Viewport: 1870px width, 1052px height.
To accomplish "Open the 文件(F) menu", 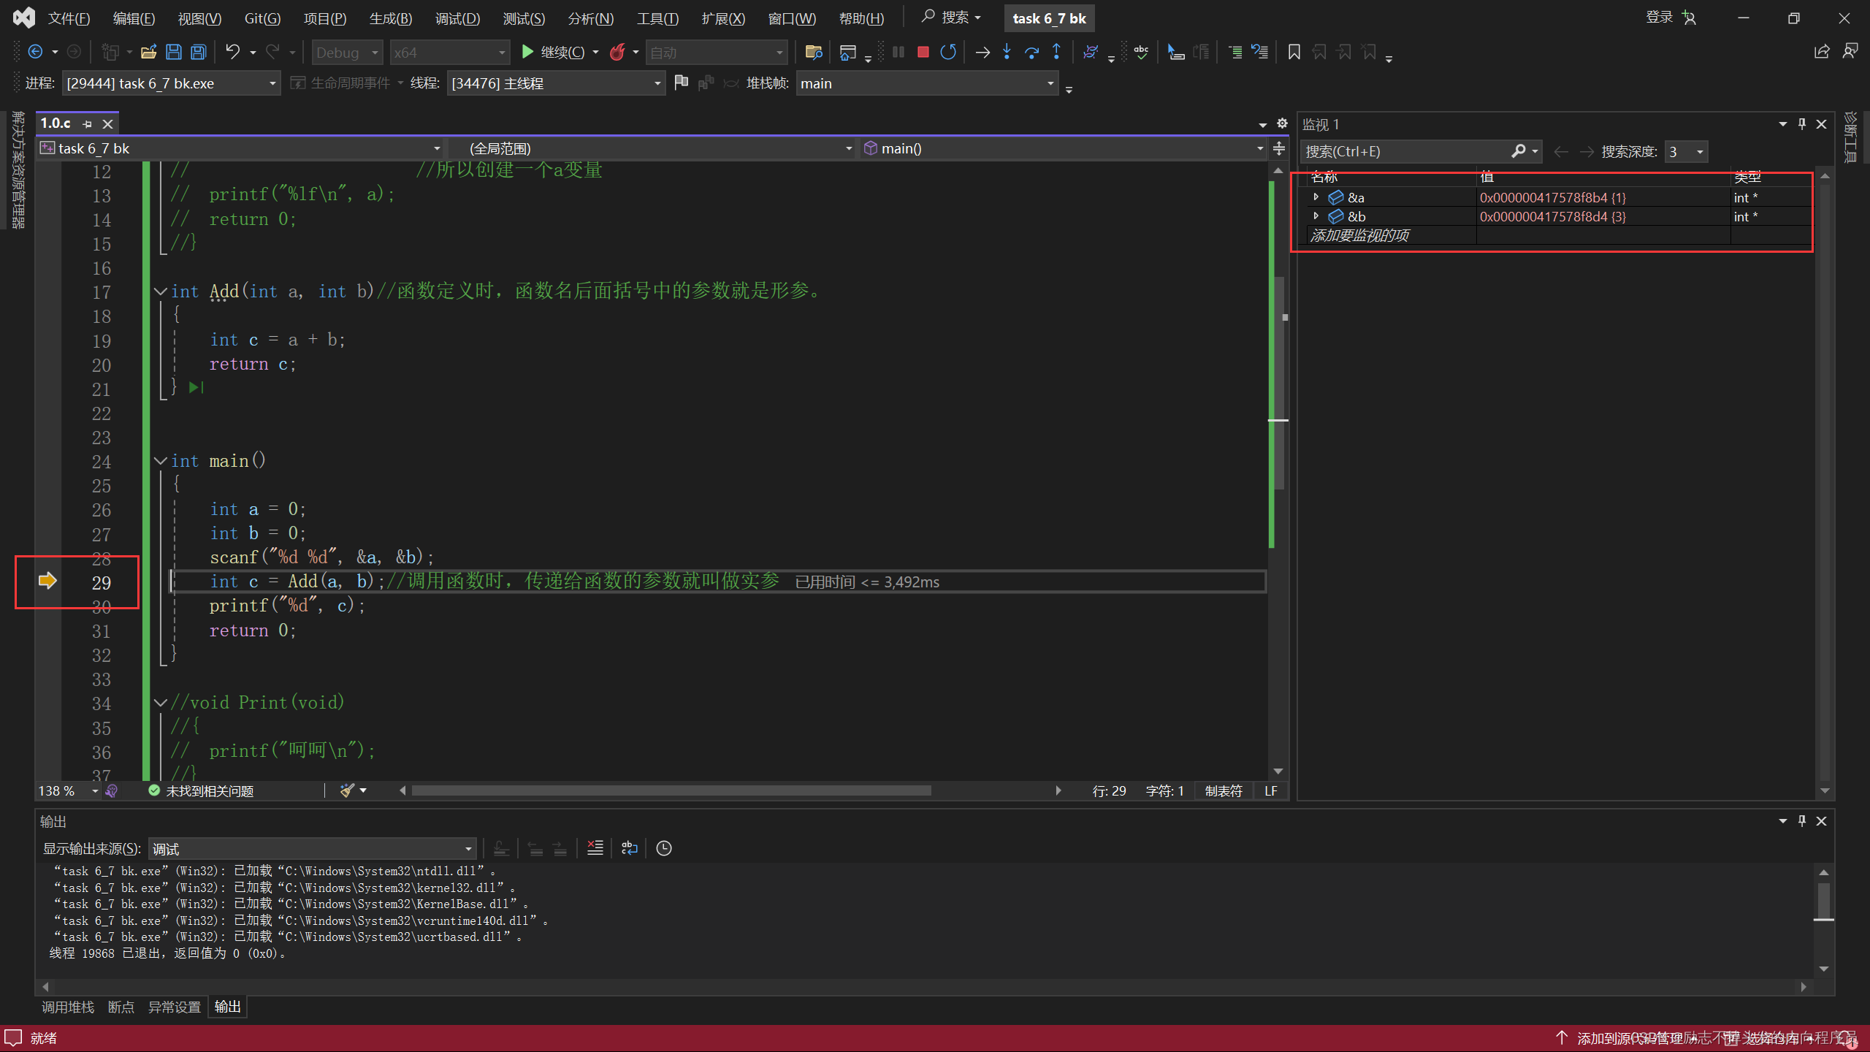I will click(69, 18).
